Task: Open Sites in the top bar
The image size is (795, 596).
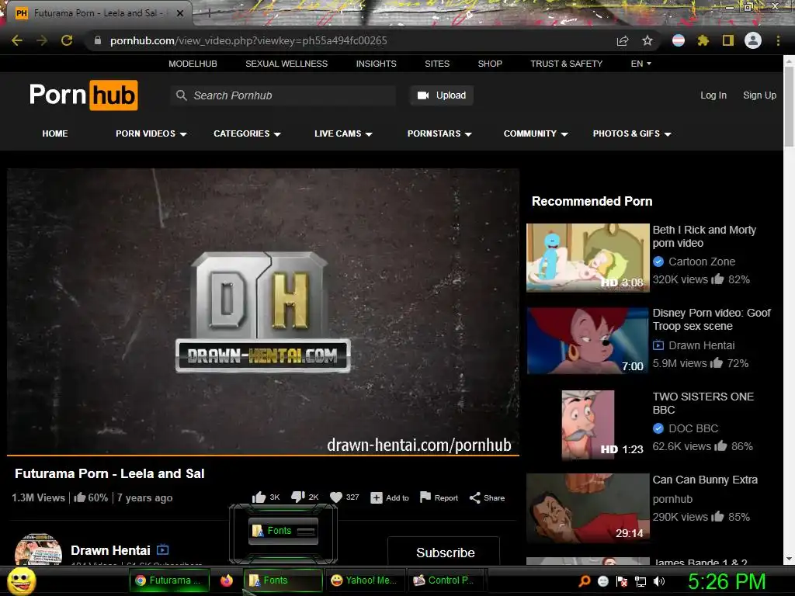Action: (x=437, y=64)
